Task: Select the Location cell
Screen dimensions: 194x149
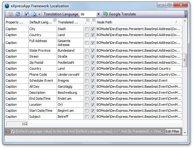Action: pyautogui.click(x=43, y=105)
